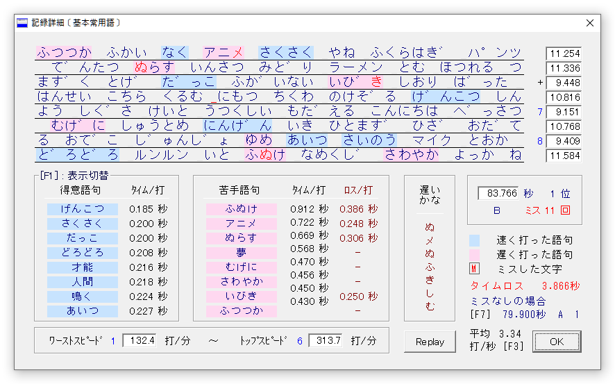The height and width of the screenshot is (384, 615).
Task: Select 鳴く in the 得意語句 list
Action: (83, 297)
